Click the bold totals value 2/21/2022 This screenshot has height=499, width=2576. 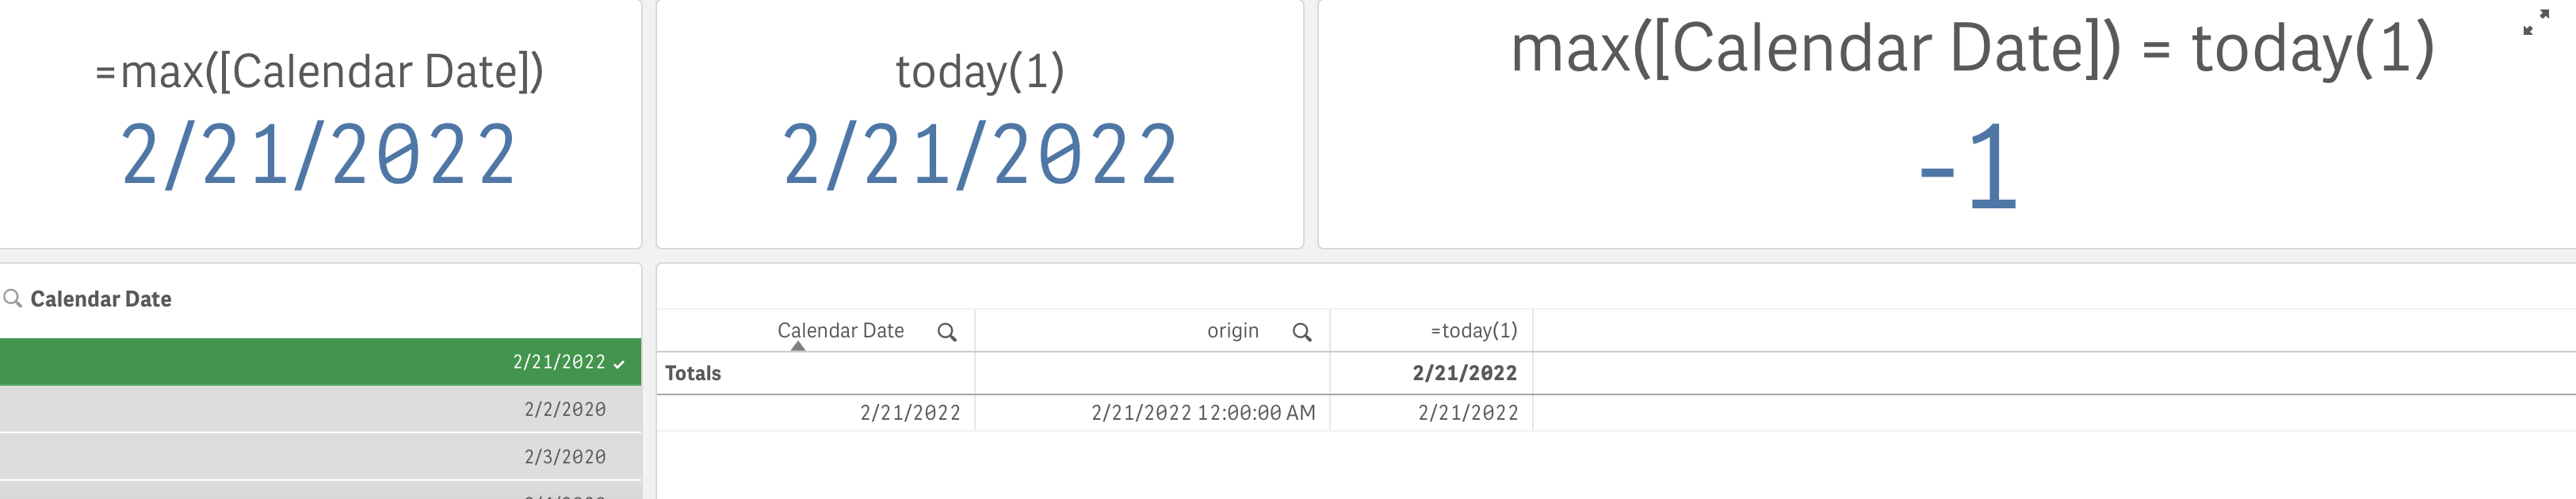[x=1464, y=373]
